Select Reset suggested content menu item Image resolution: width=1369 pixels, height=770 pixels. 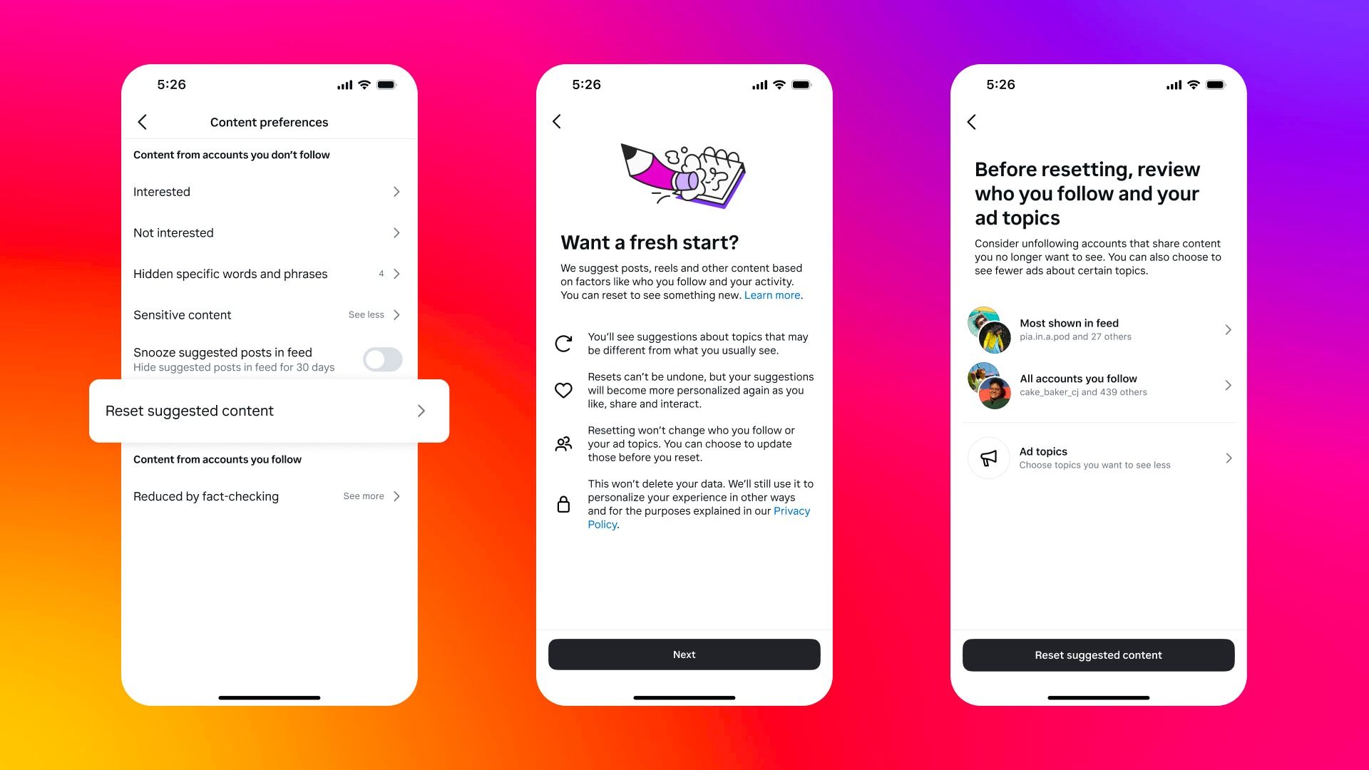point(268,411)
